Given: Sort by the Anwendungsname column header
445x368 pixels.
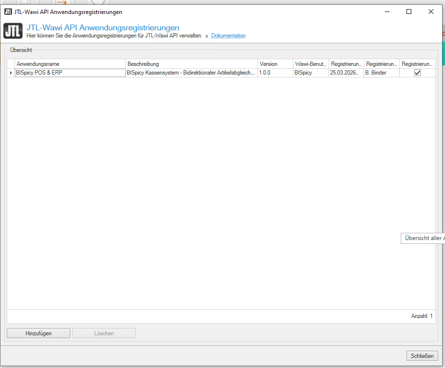Looking at the screenshot, I should coord(70,64).
